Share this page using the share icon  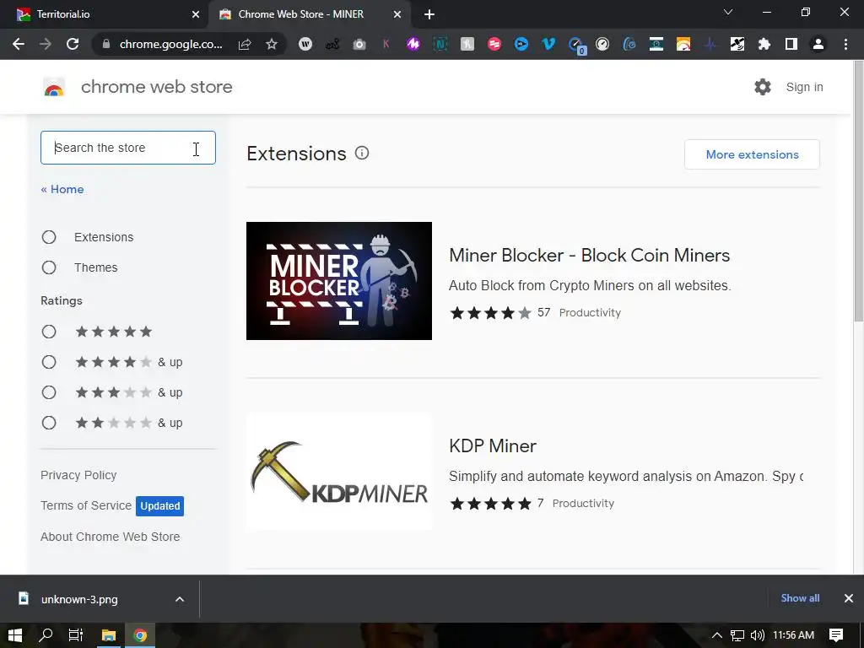pos(245,44)
